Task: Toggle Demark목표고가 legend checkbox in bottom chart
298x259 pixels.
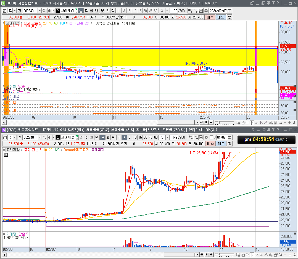Action: [62, 150]
